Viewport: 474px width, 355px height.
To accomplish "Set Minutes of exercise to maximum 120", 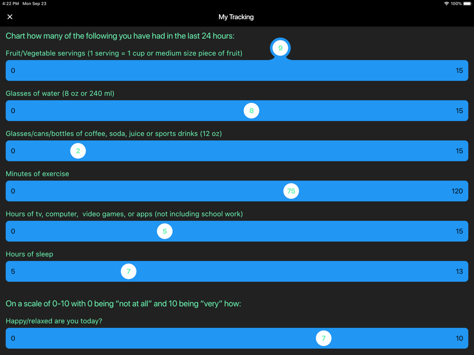I will click(457, 191).
